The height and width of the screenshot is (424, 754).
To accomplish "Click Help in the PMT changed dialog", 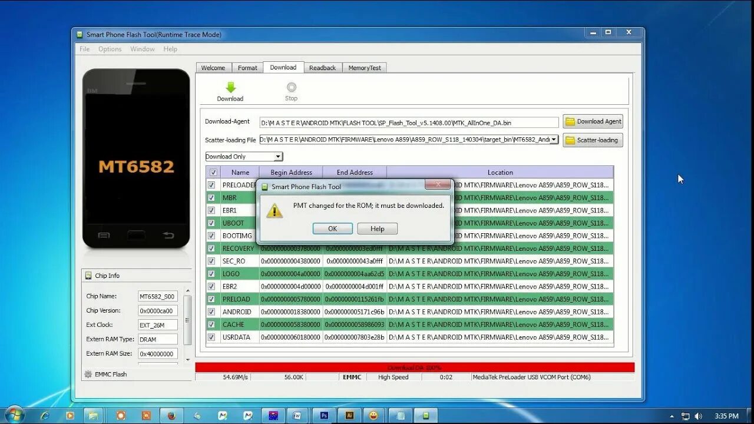I will [x=378, y=228].
